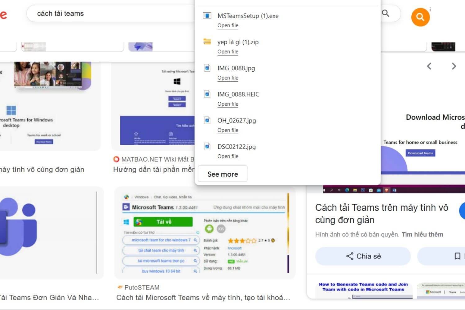465x310 pixels.
Task: Click the search magnifier icon in search bar
Action: coord(386,13)
